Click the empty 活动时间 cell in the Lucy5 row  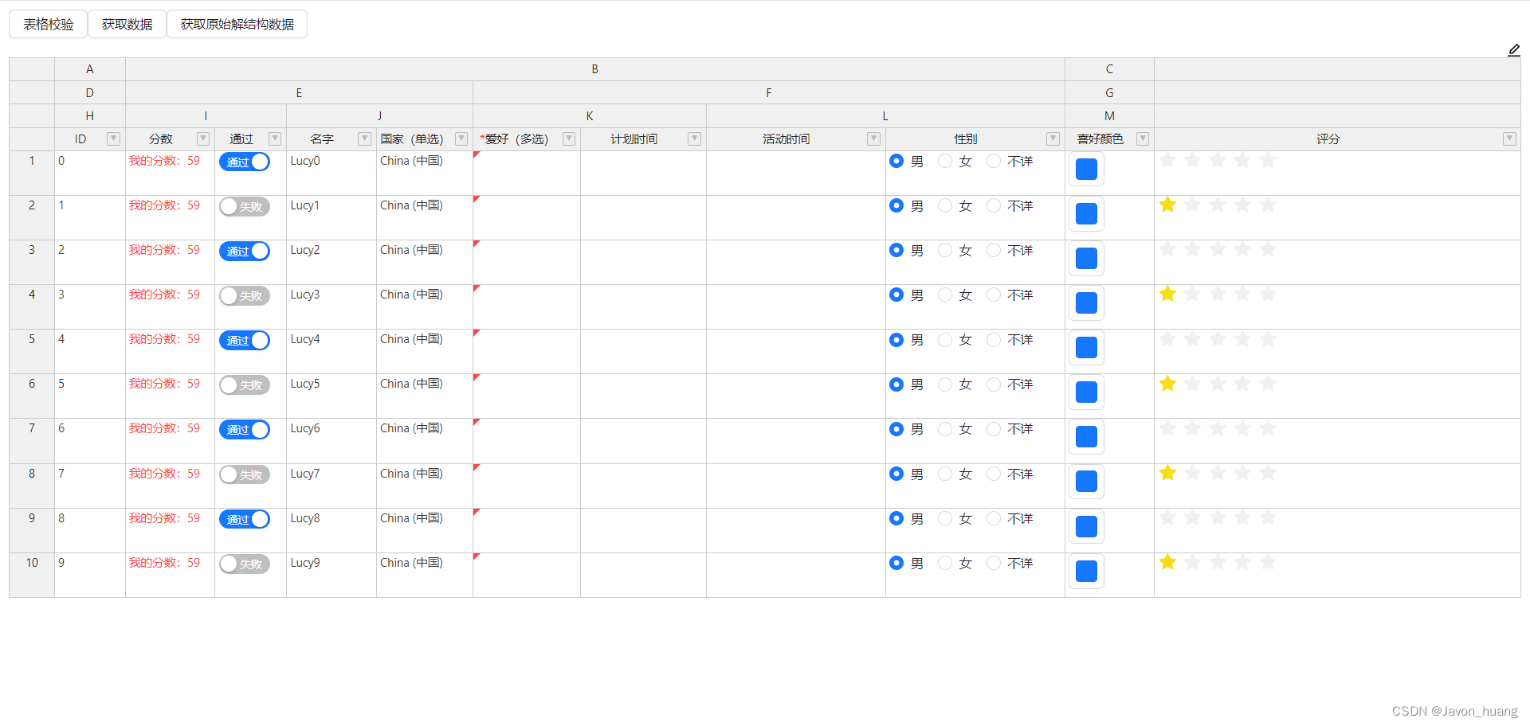tap(795, 396)
